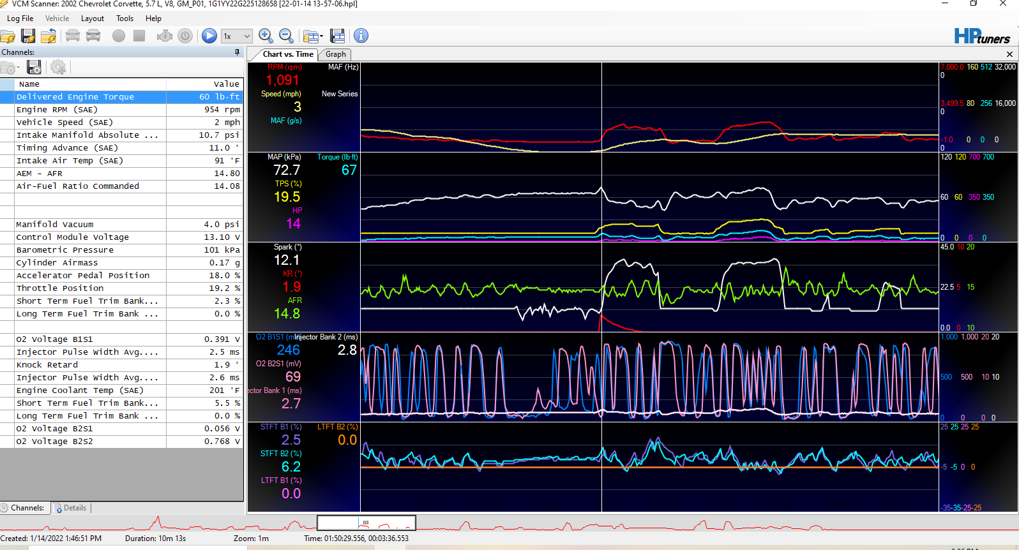This screenshot has height=550, width=1019.
Task: Select the Delivered Engine Torque channel row
Action: click(89, 97)
